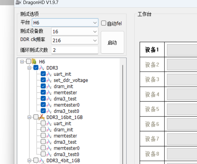Click the 设备4 progress bar
Image resolution: width=197 pixels, height=164 pixels.
point(182,94)
